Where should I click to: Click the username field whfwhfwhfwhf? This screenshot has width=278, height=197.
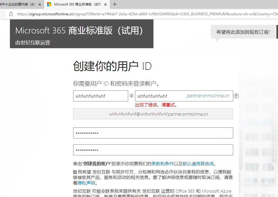click(101, 96)
